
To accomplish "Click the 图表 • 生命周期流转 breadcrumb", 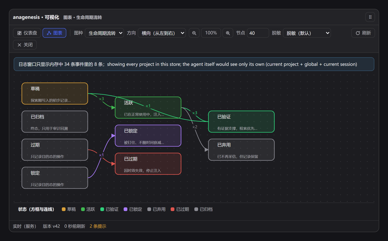I will pyautogui.click(x=83, y=17).
